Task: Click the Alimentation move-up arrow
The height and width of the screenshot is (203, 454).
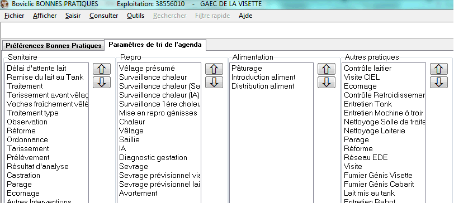Action: point(327,69)
